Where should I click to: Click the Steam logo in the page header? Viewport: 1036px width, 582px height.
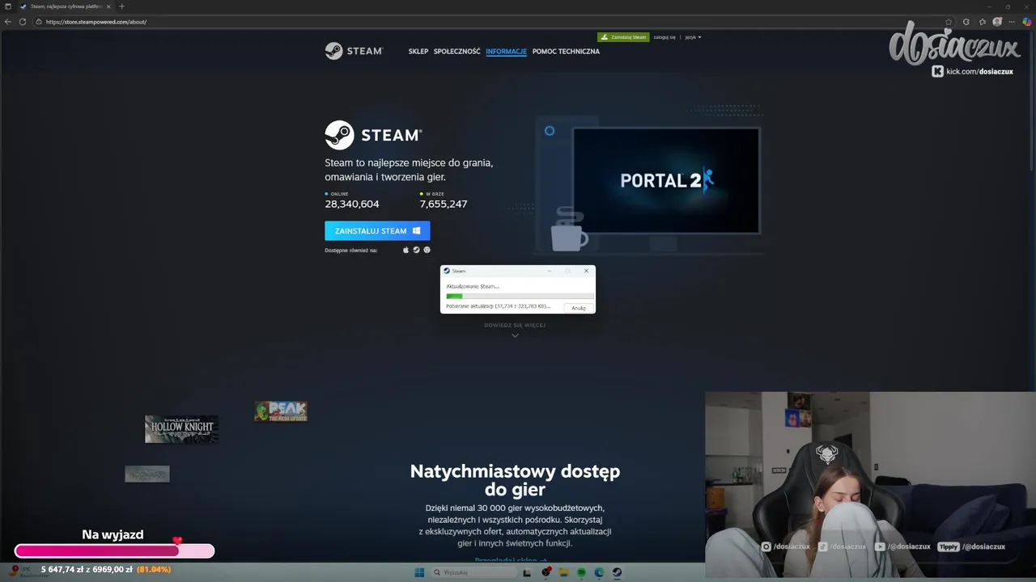click(x=354, y=51)
